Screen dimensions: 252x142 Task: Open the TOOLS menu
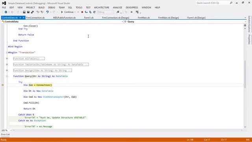[x=79, y=7]
